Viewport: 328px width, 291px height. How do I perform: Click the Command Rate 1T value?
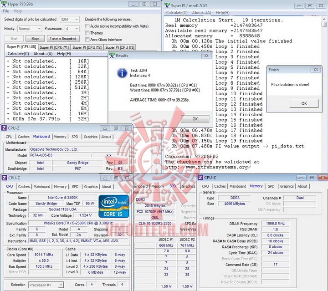[x=275, y=265]
